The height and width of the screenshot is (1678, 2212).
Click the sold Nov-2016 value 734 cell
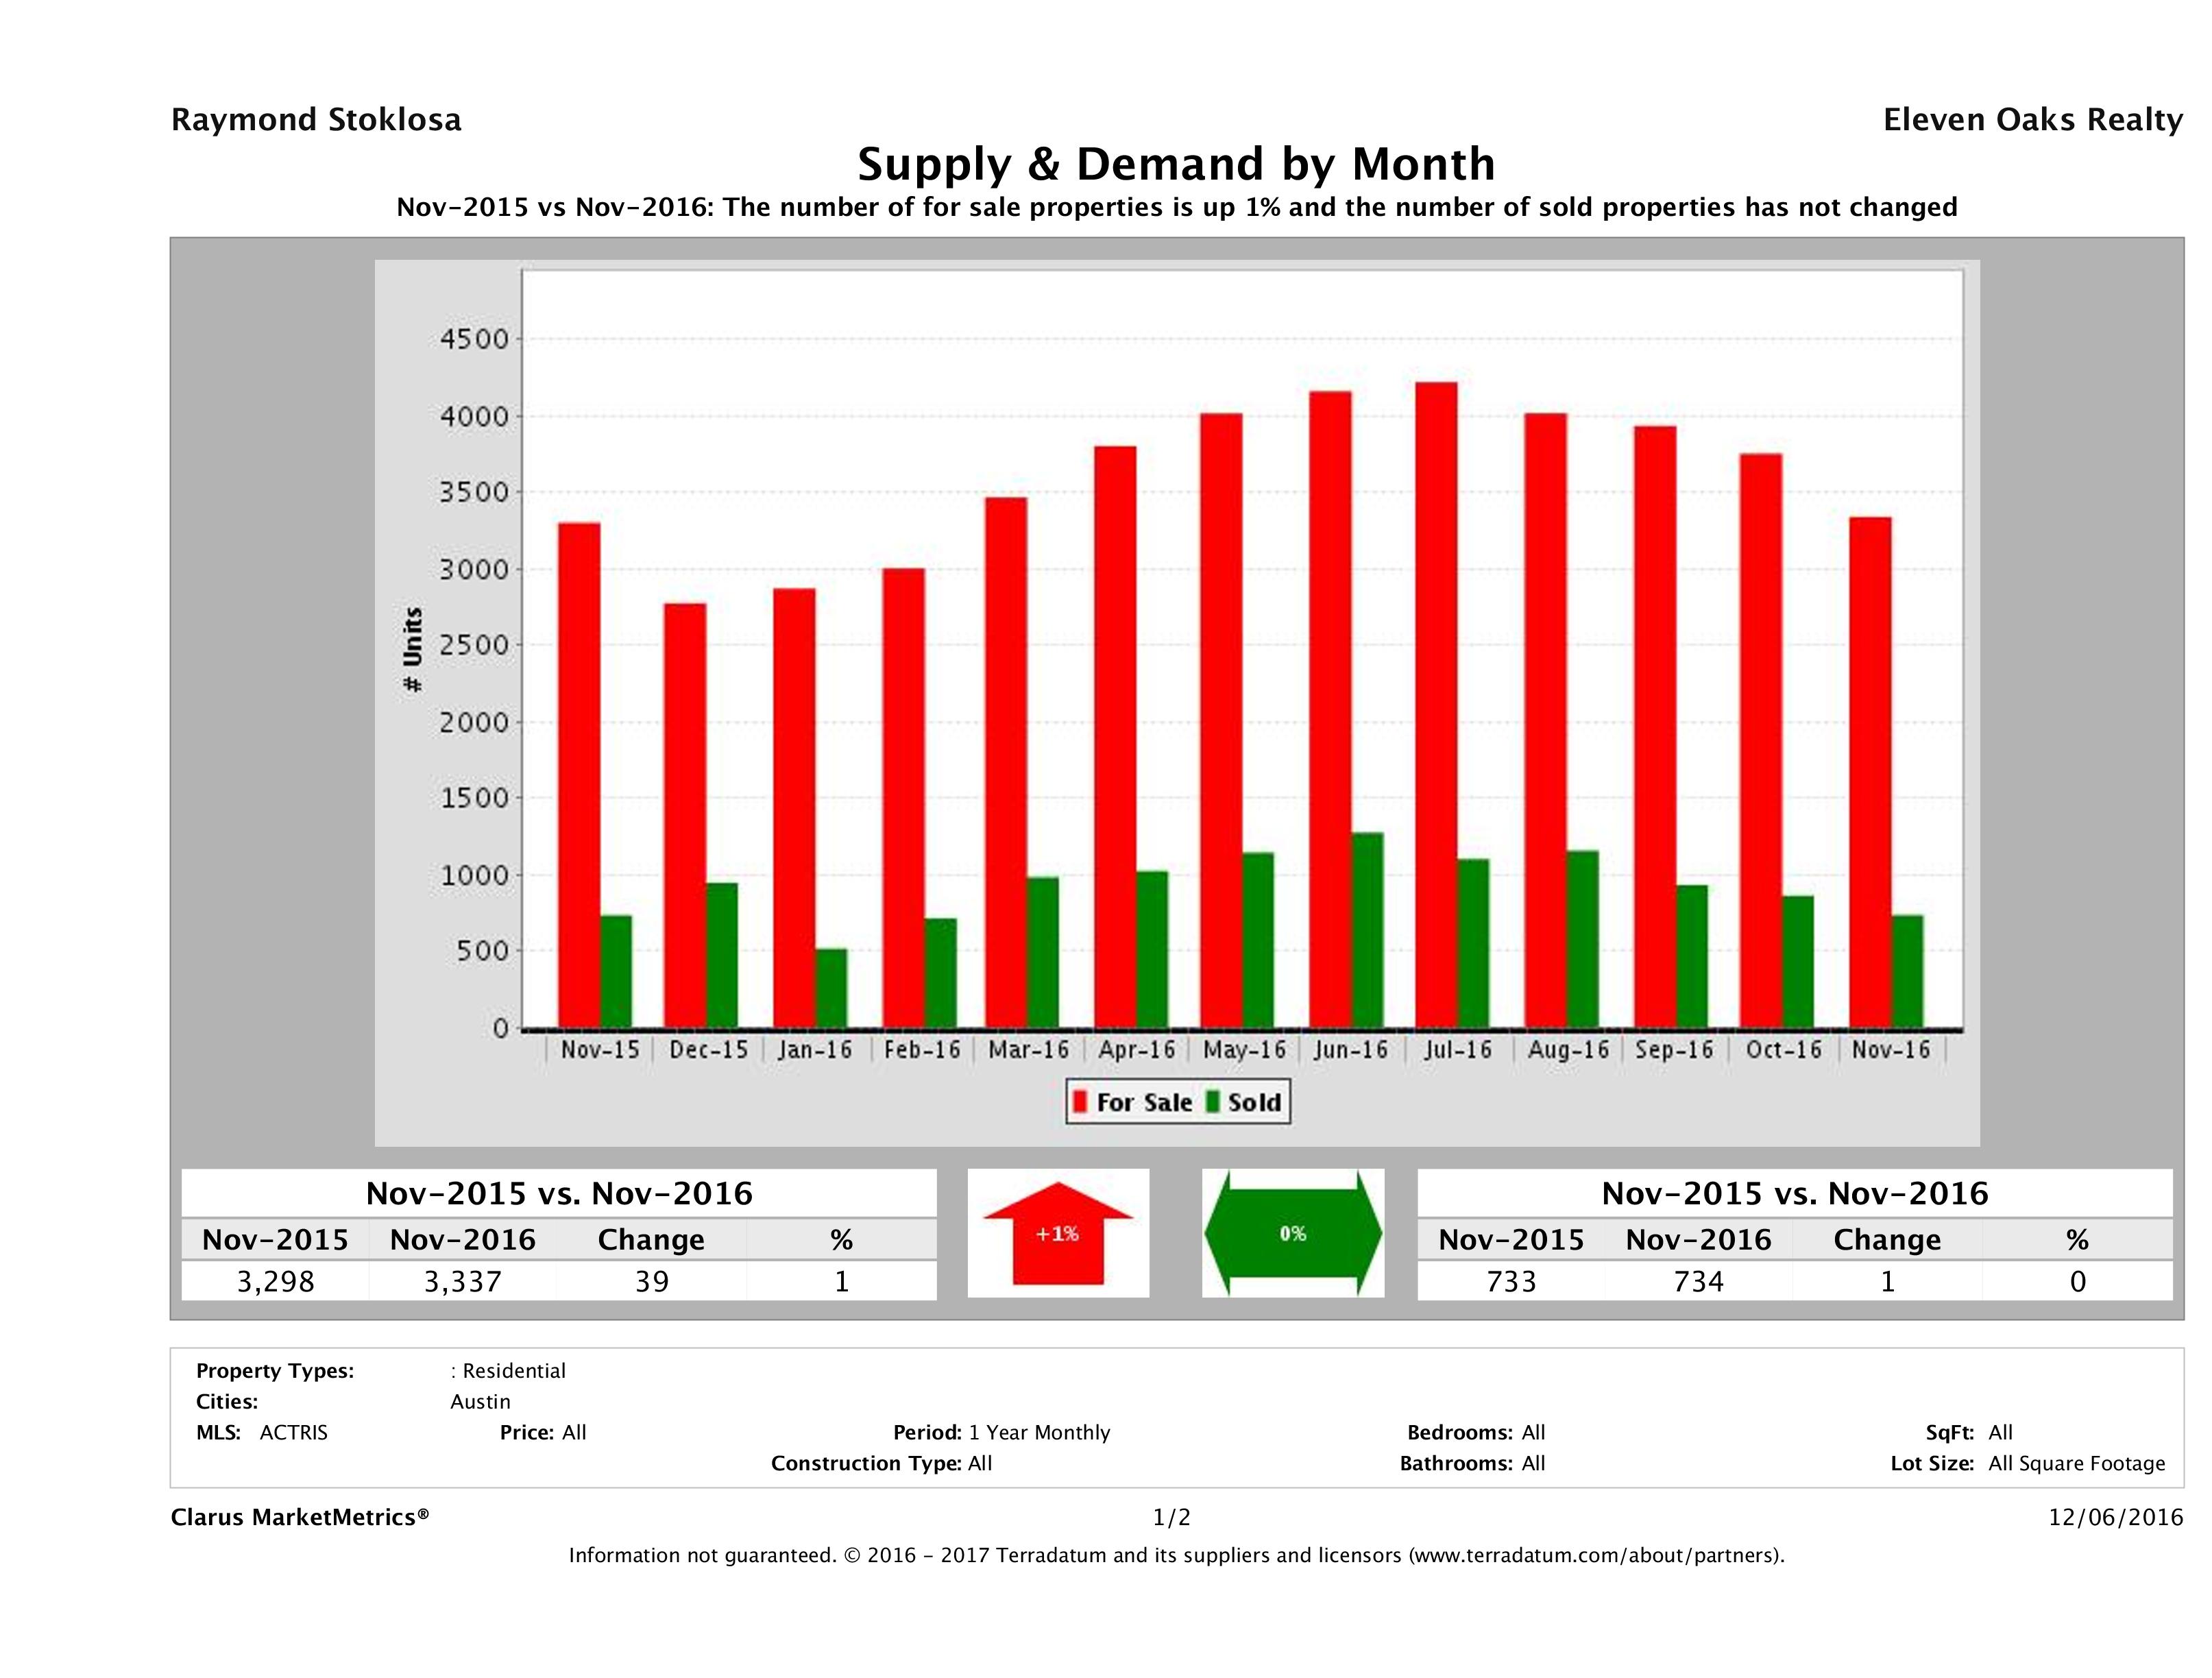point(1698,1281)
